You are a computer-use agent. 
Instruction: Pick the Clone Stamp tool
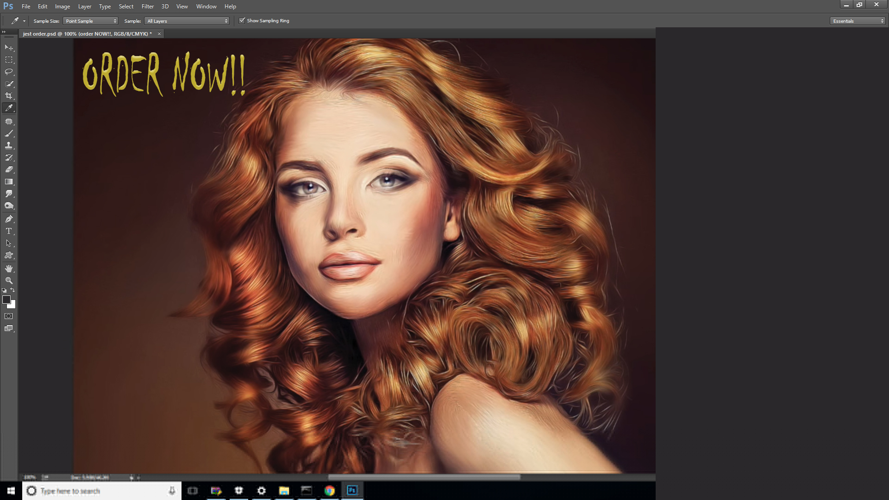(8, 144)
